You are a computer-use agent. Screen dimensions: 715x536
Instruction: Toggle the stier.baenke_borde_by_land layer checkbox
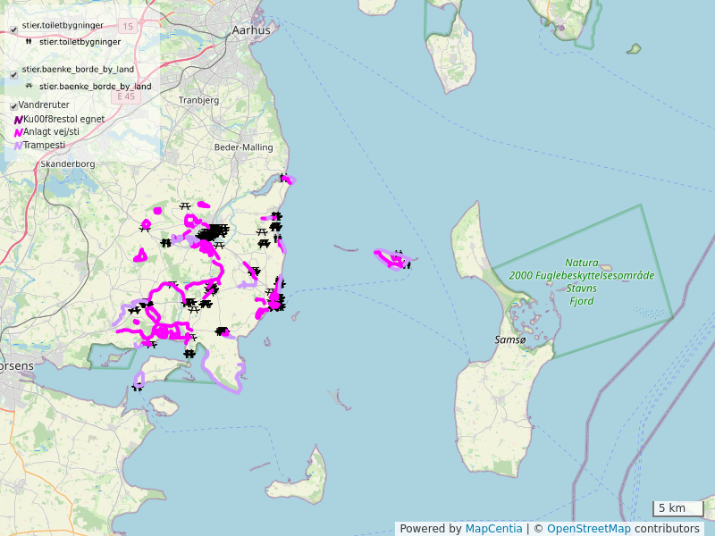(x=13, y=74)
